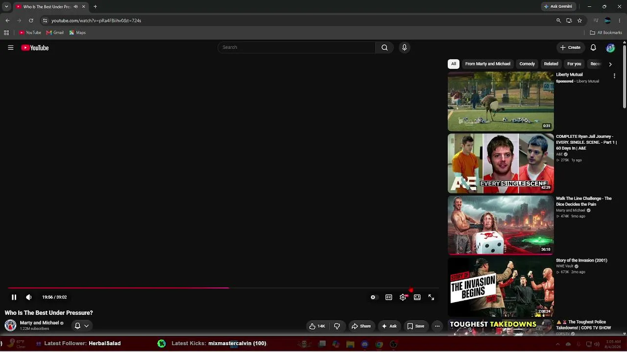Like the video with 14K likes
Screen dimensions: 627x352
pyautogui.click(x=317, y=326)
